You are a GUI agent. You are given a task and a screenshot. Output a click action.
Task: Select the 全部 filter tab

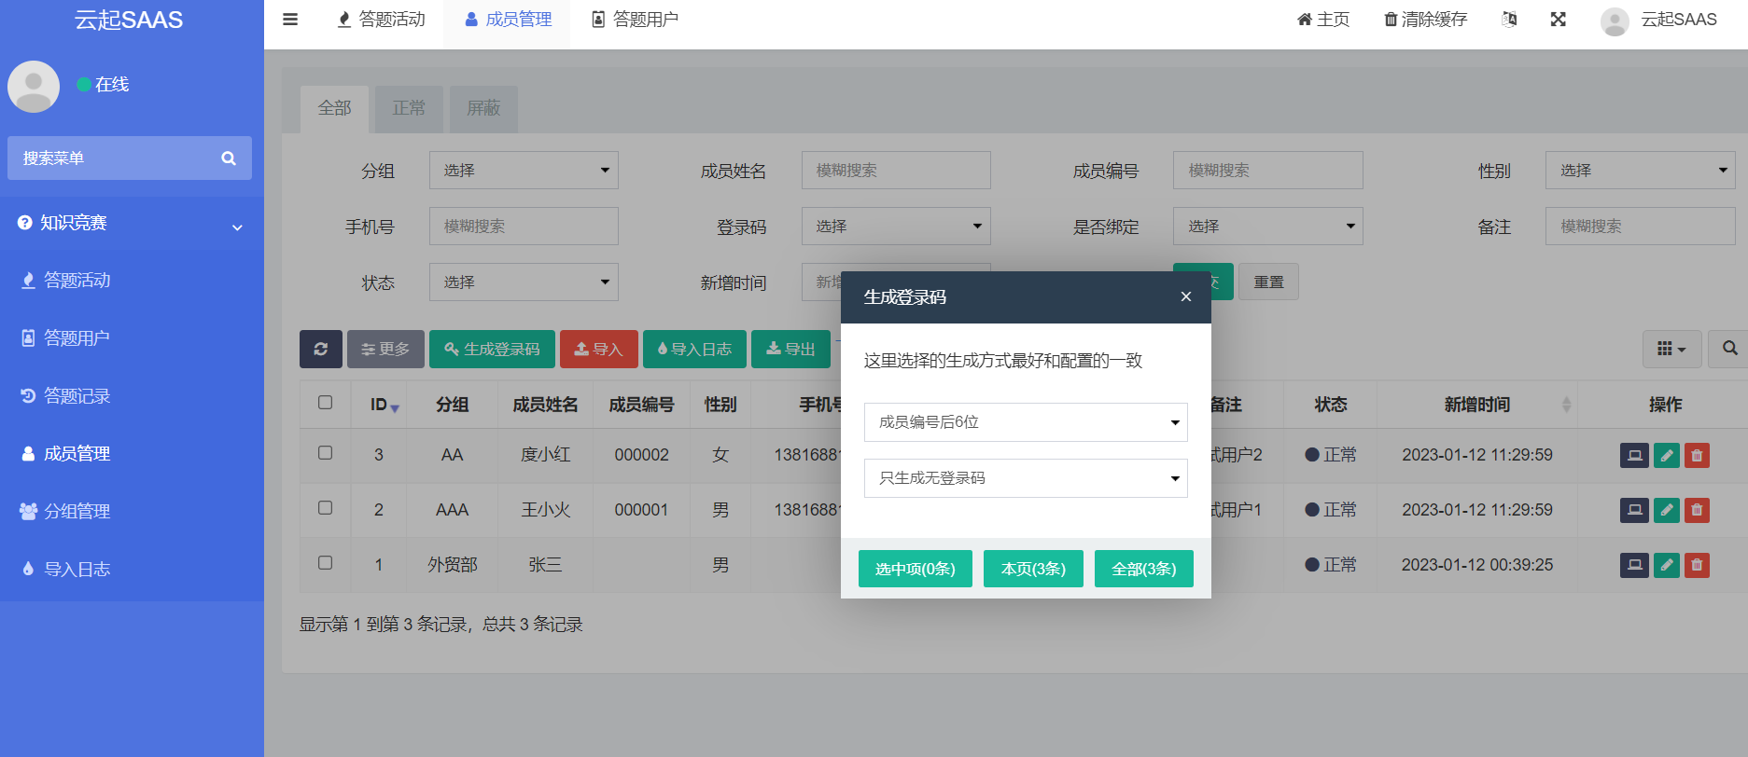[x=335, y=109]
